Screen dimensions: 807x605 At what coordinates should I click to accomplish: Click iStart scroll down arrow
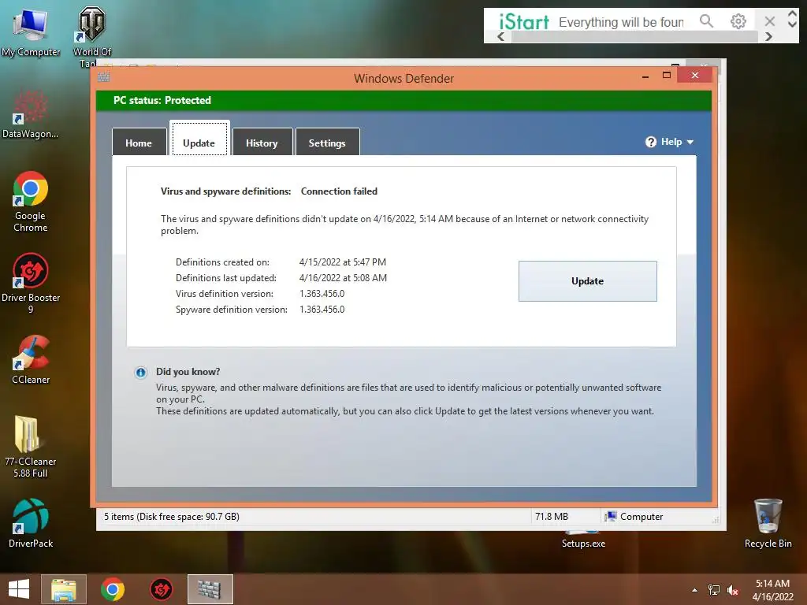(x=793, y=24)
